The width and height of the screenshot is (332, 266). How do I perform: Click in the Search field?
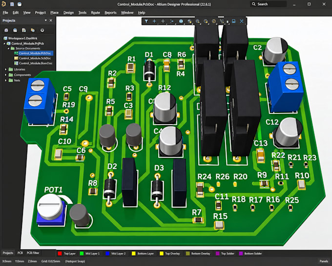(x=268, y=4)
